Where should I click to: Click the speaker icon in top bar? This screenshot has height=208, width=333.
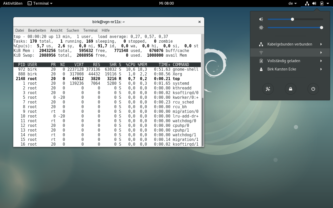(x=314, y=3)
